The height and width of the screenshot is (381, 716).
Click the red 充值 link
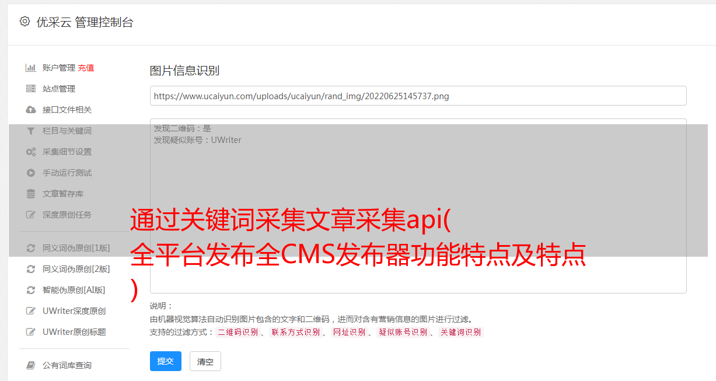86,68
